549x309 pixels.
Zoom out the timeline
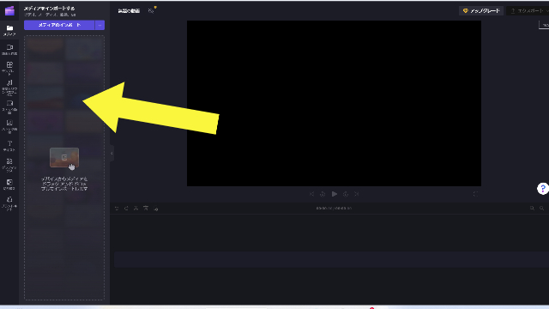[532, 208]
